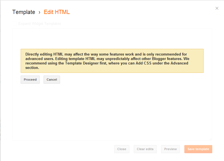Click inside the blank HTML editor area

pyautogui.click(x=112, y=111)
